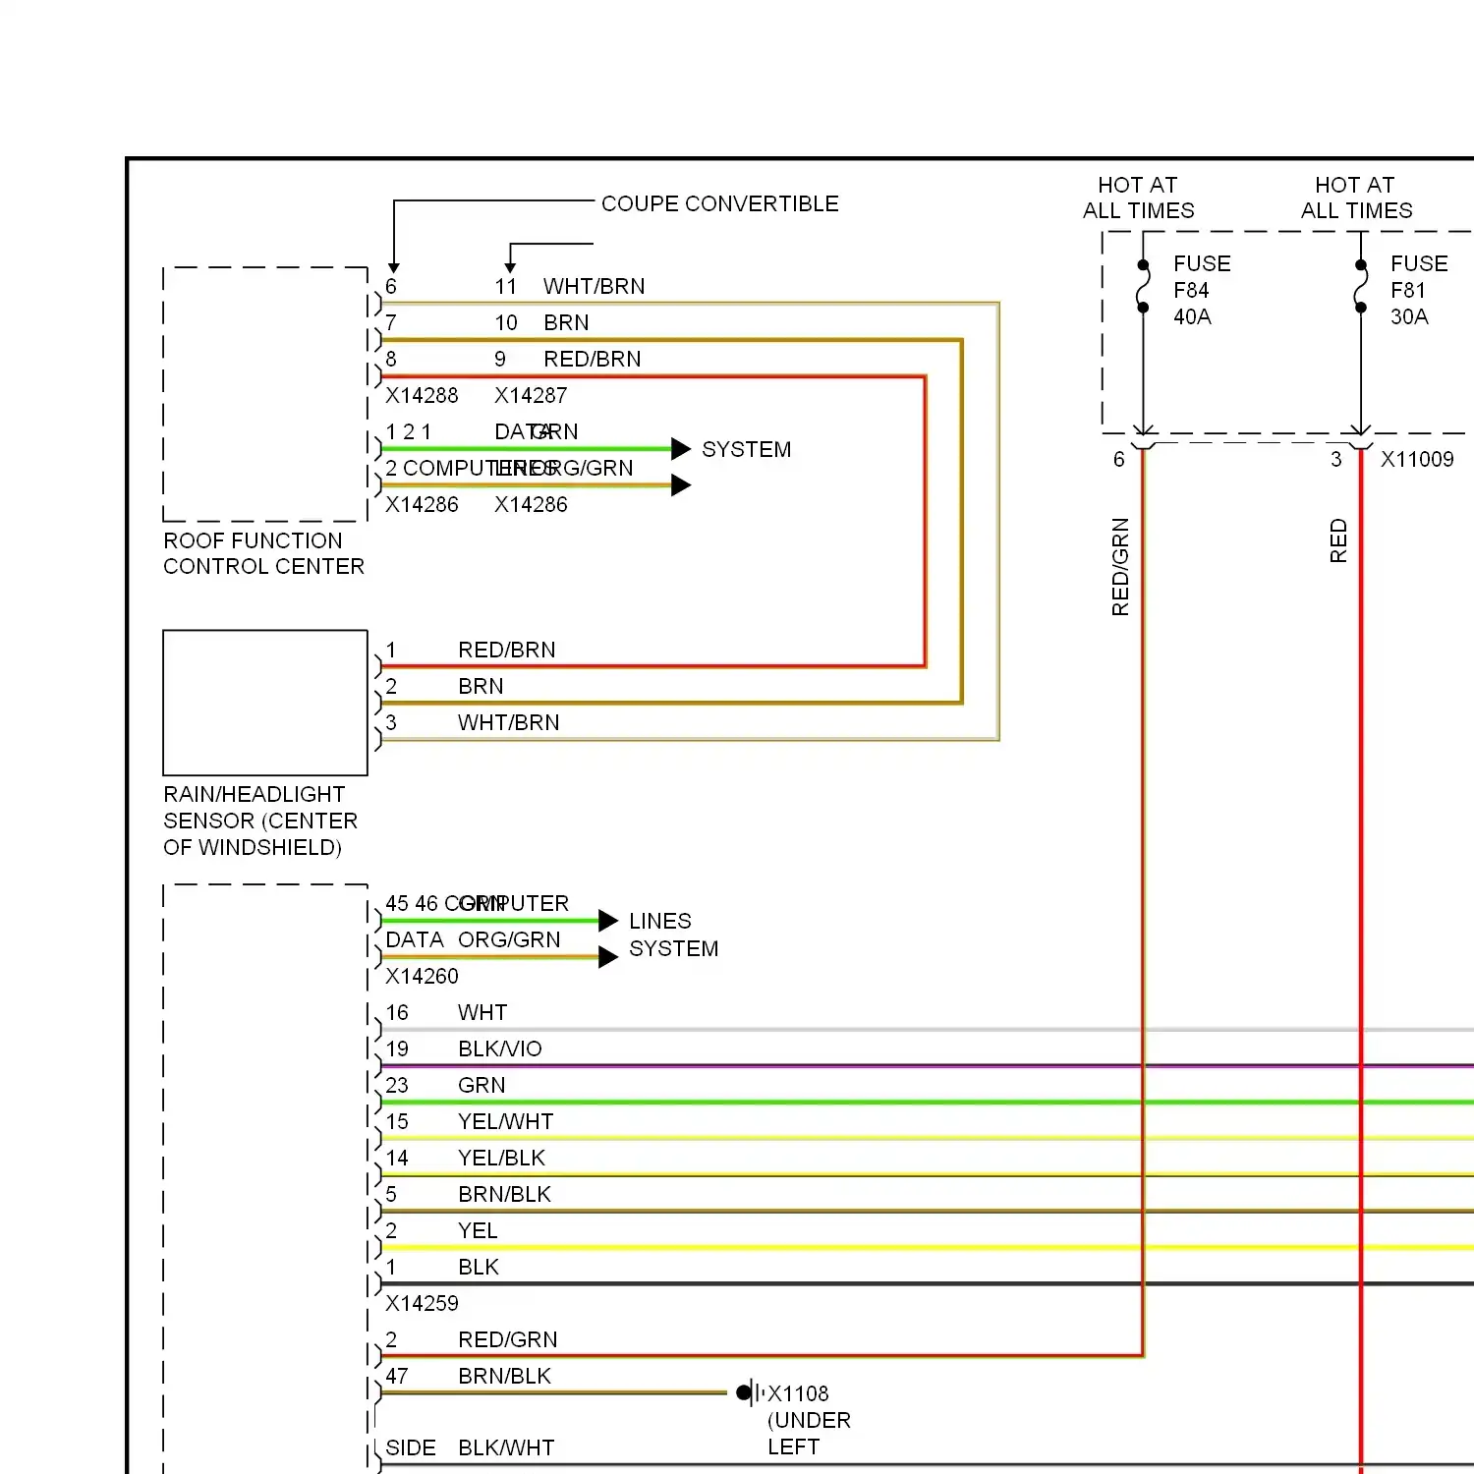
Task: Select RED/BRN at rain sensor pin 1
Action: pyautogui.click(x=507, y=650)
